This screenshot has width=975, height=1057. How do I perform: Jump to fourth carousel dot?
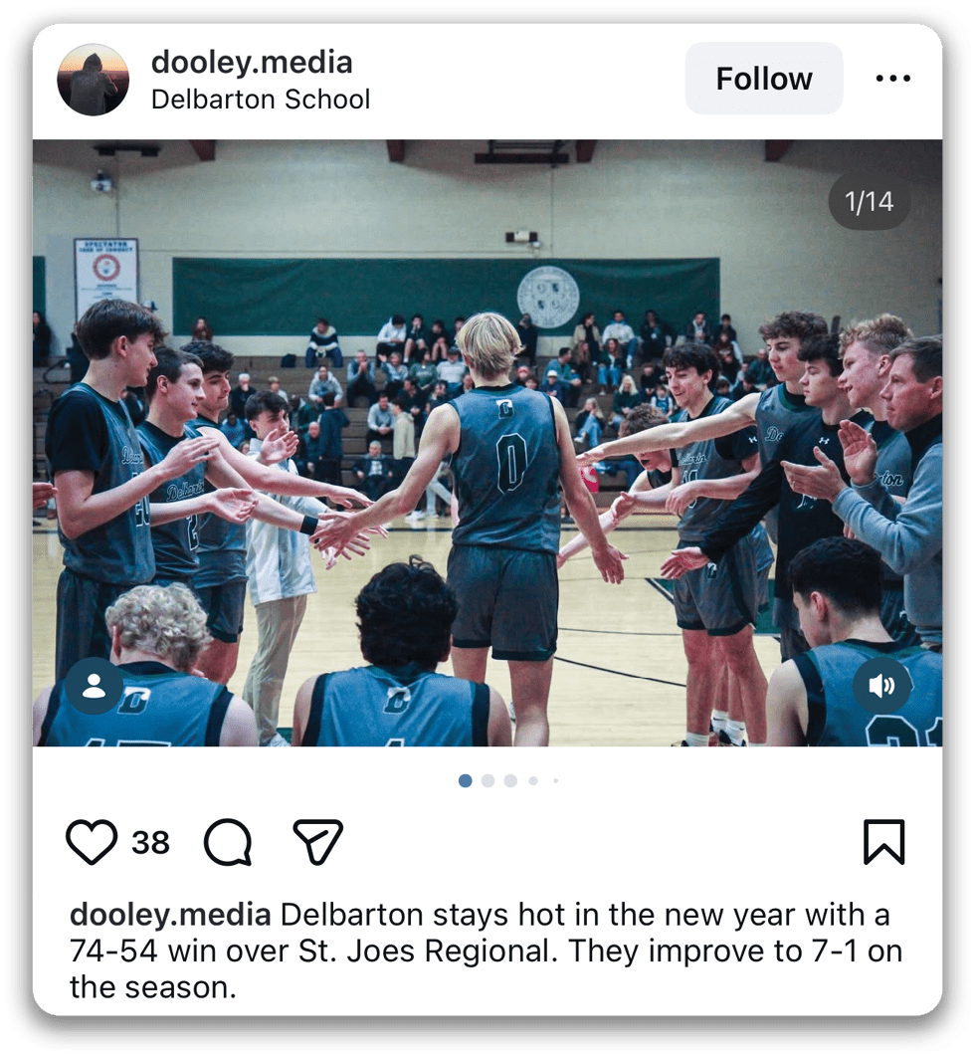coord(533,780)
